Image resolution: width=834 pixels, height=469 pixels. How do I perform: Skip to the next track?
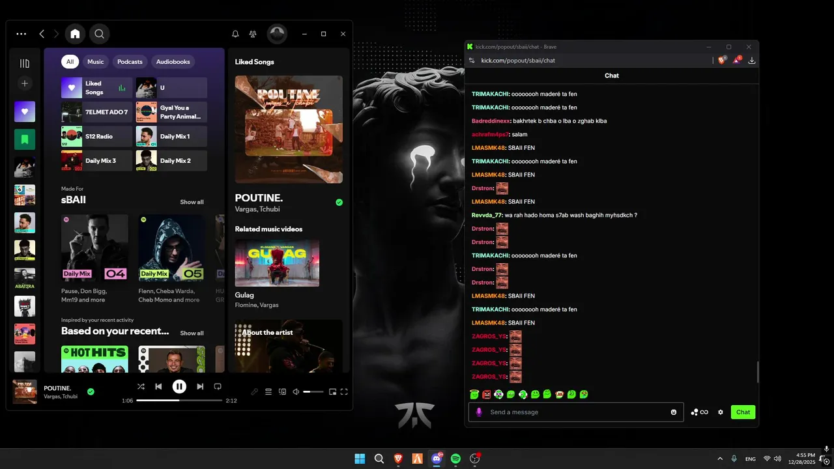coord(200,386)
